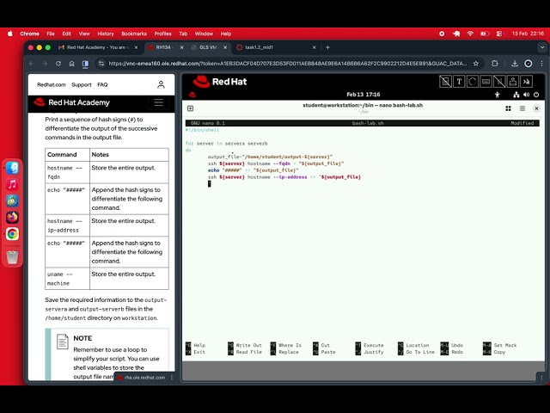
Task: Click the circular refresh icon in VNC toolbar
Action: (x=473, y=82)
